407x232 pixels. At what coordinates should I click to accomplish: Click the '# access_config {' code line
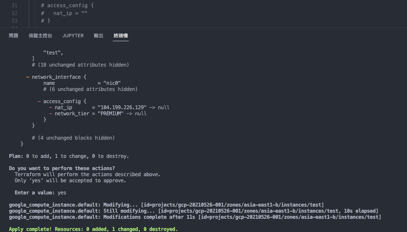pos(67,5)
